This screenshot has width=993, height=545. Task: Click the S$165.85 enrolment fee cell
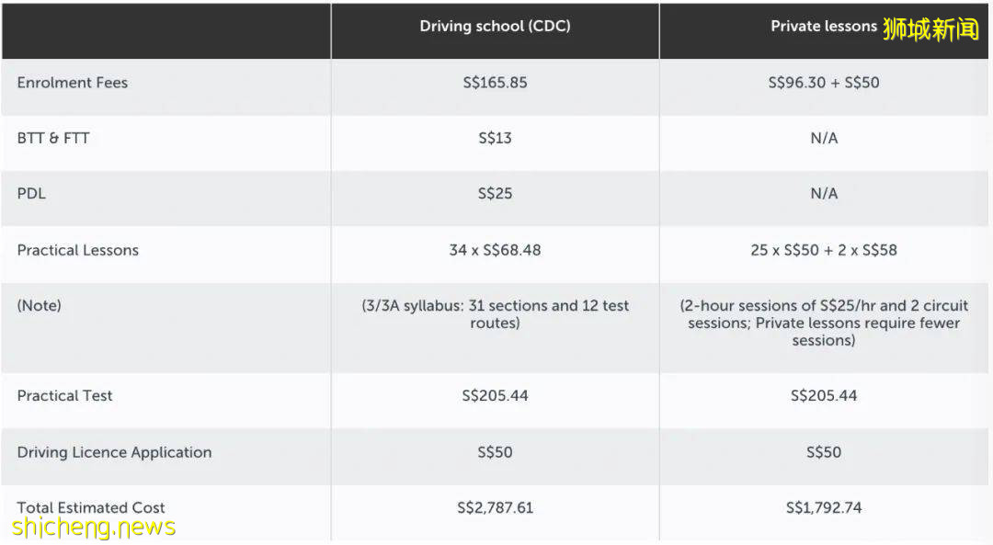tap(495, 83)
